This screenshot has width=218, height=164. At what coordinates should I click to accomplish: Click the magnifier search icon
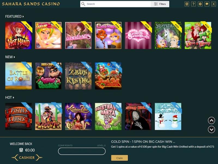(x=83, y=4)
